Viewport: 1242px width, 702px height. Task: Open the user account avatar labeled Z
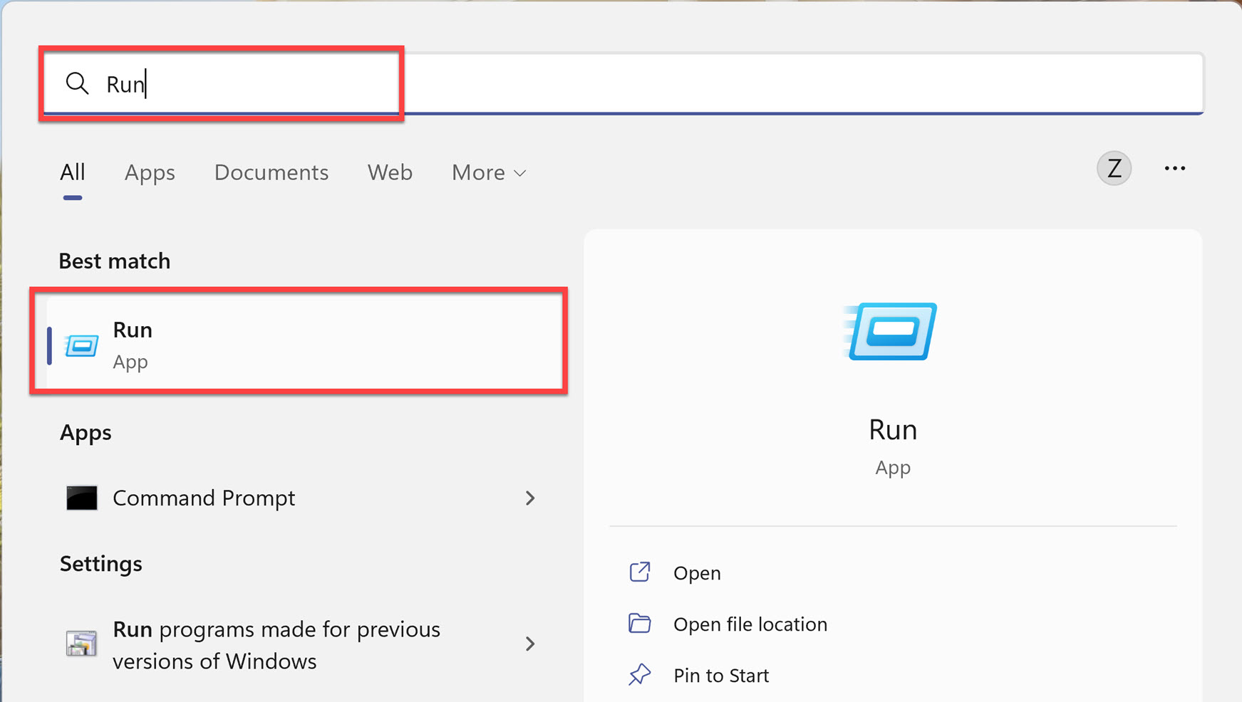click(1114, 168)
